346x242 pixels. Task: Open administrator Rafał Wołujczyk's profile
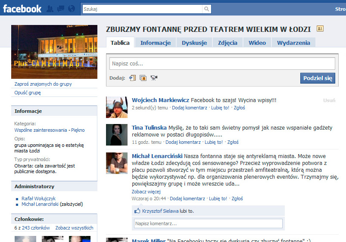pyautogui.click(x=39, y=199)
